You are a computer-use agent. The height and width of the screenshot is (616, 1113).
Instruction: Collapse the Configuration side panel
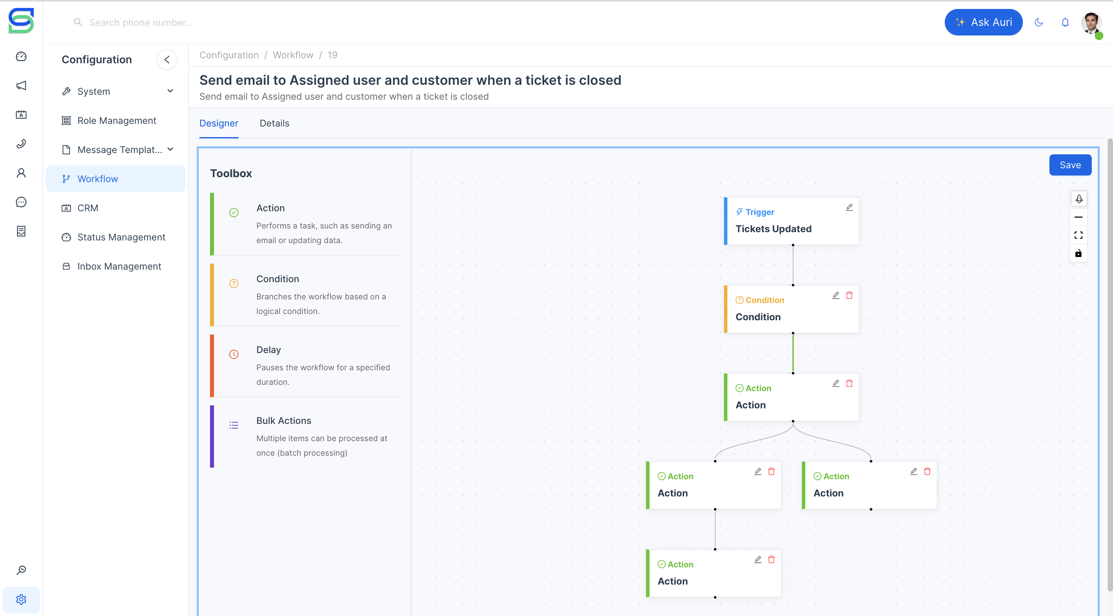tap(167, 60)
